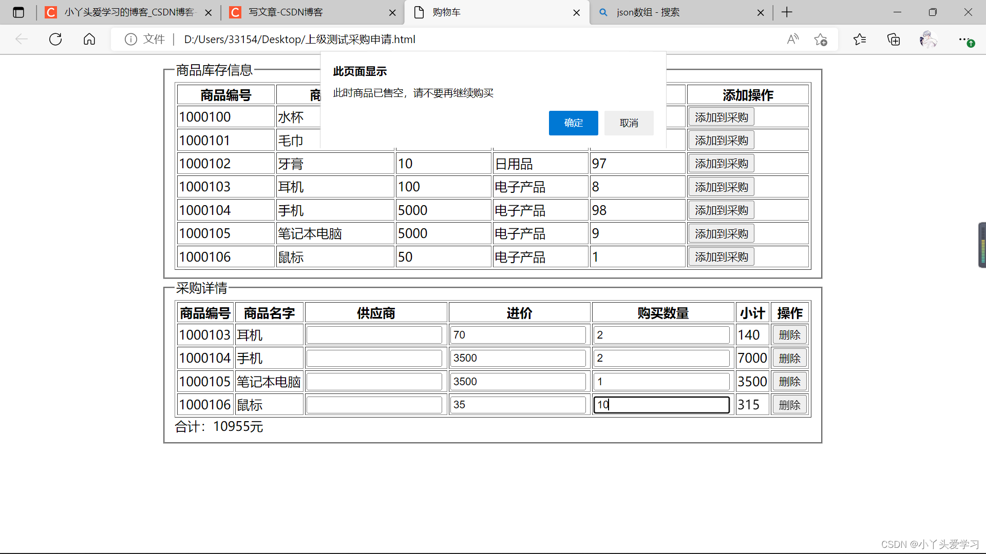Image resolution: width=986 pixels, height=554 pixels.
Task: Click the browser refresh icon
Action: pos(55,39)
